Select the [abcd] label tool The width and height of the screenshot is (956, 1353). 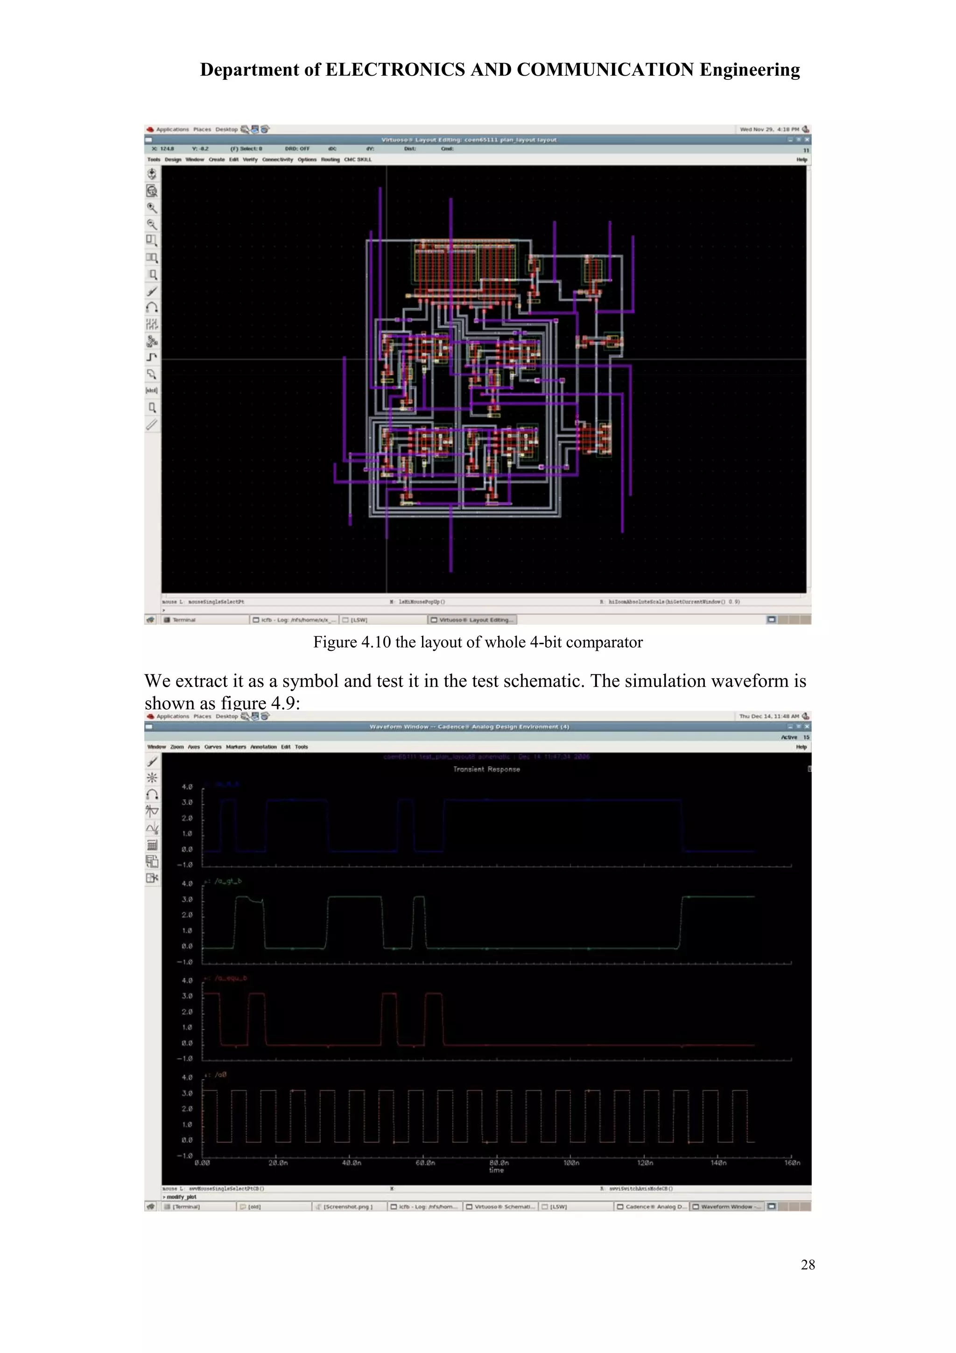click(152, 390)
